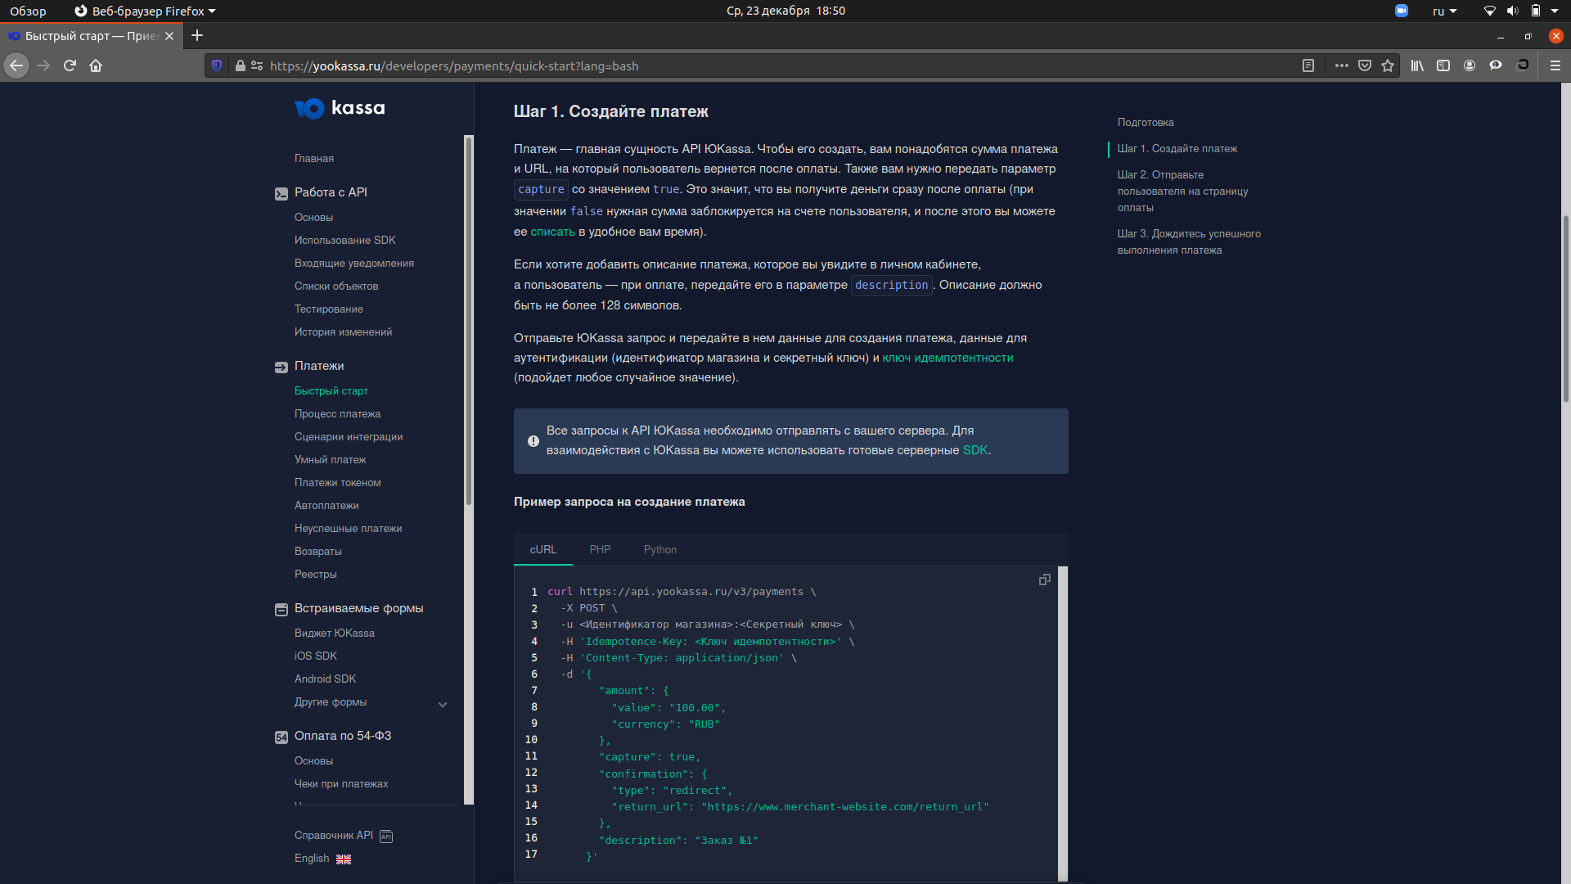The image size is (1571, 884).
Task: Save page to Pocket
Action: tap(1365, 65)
